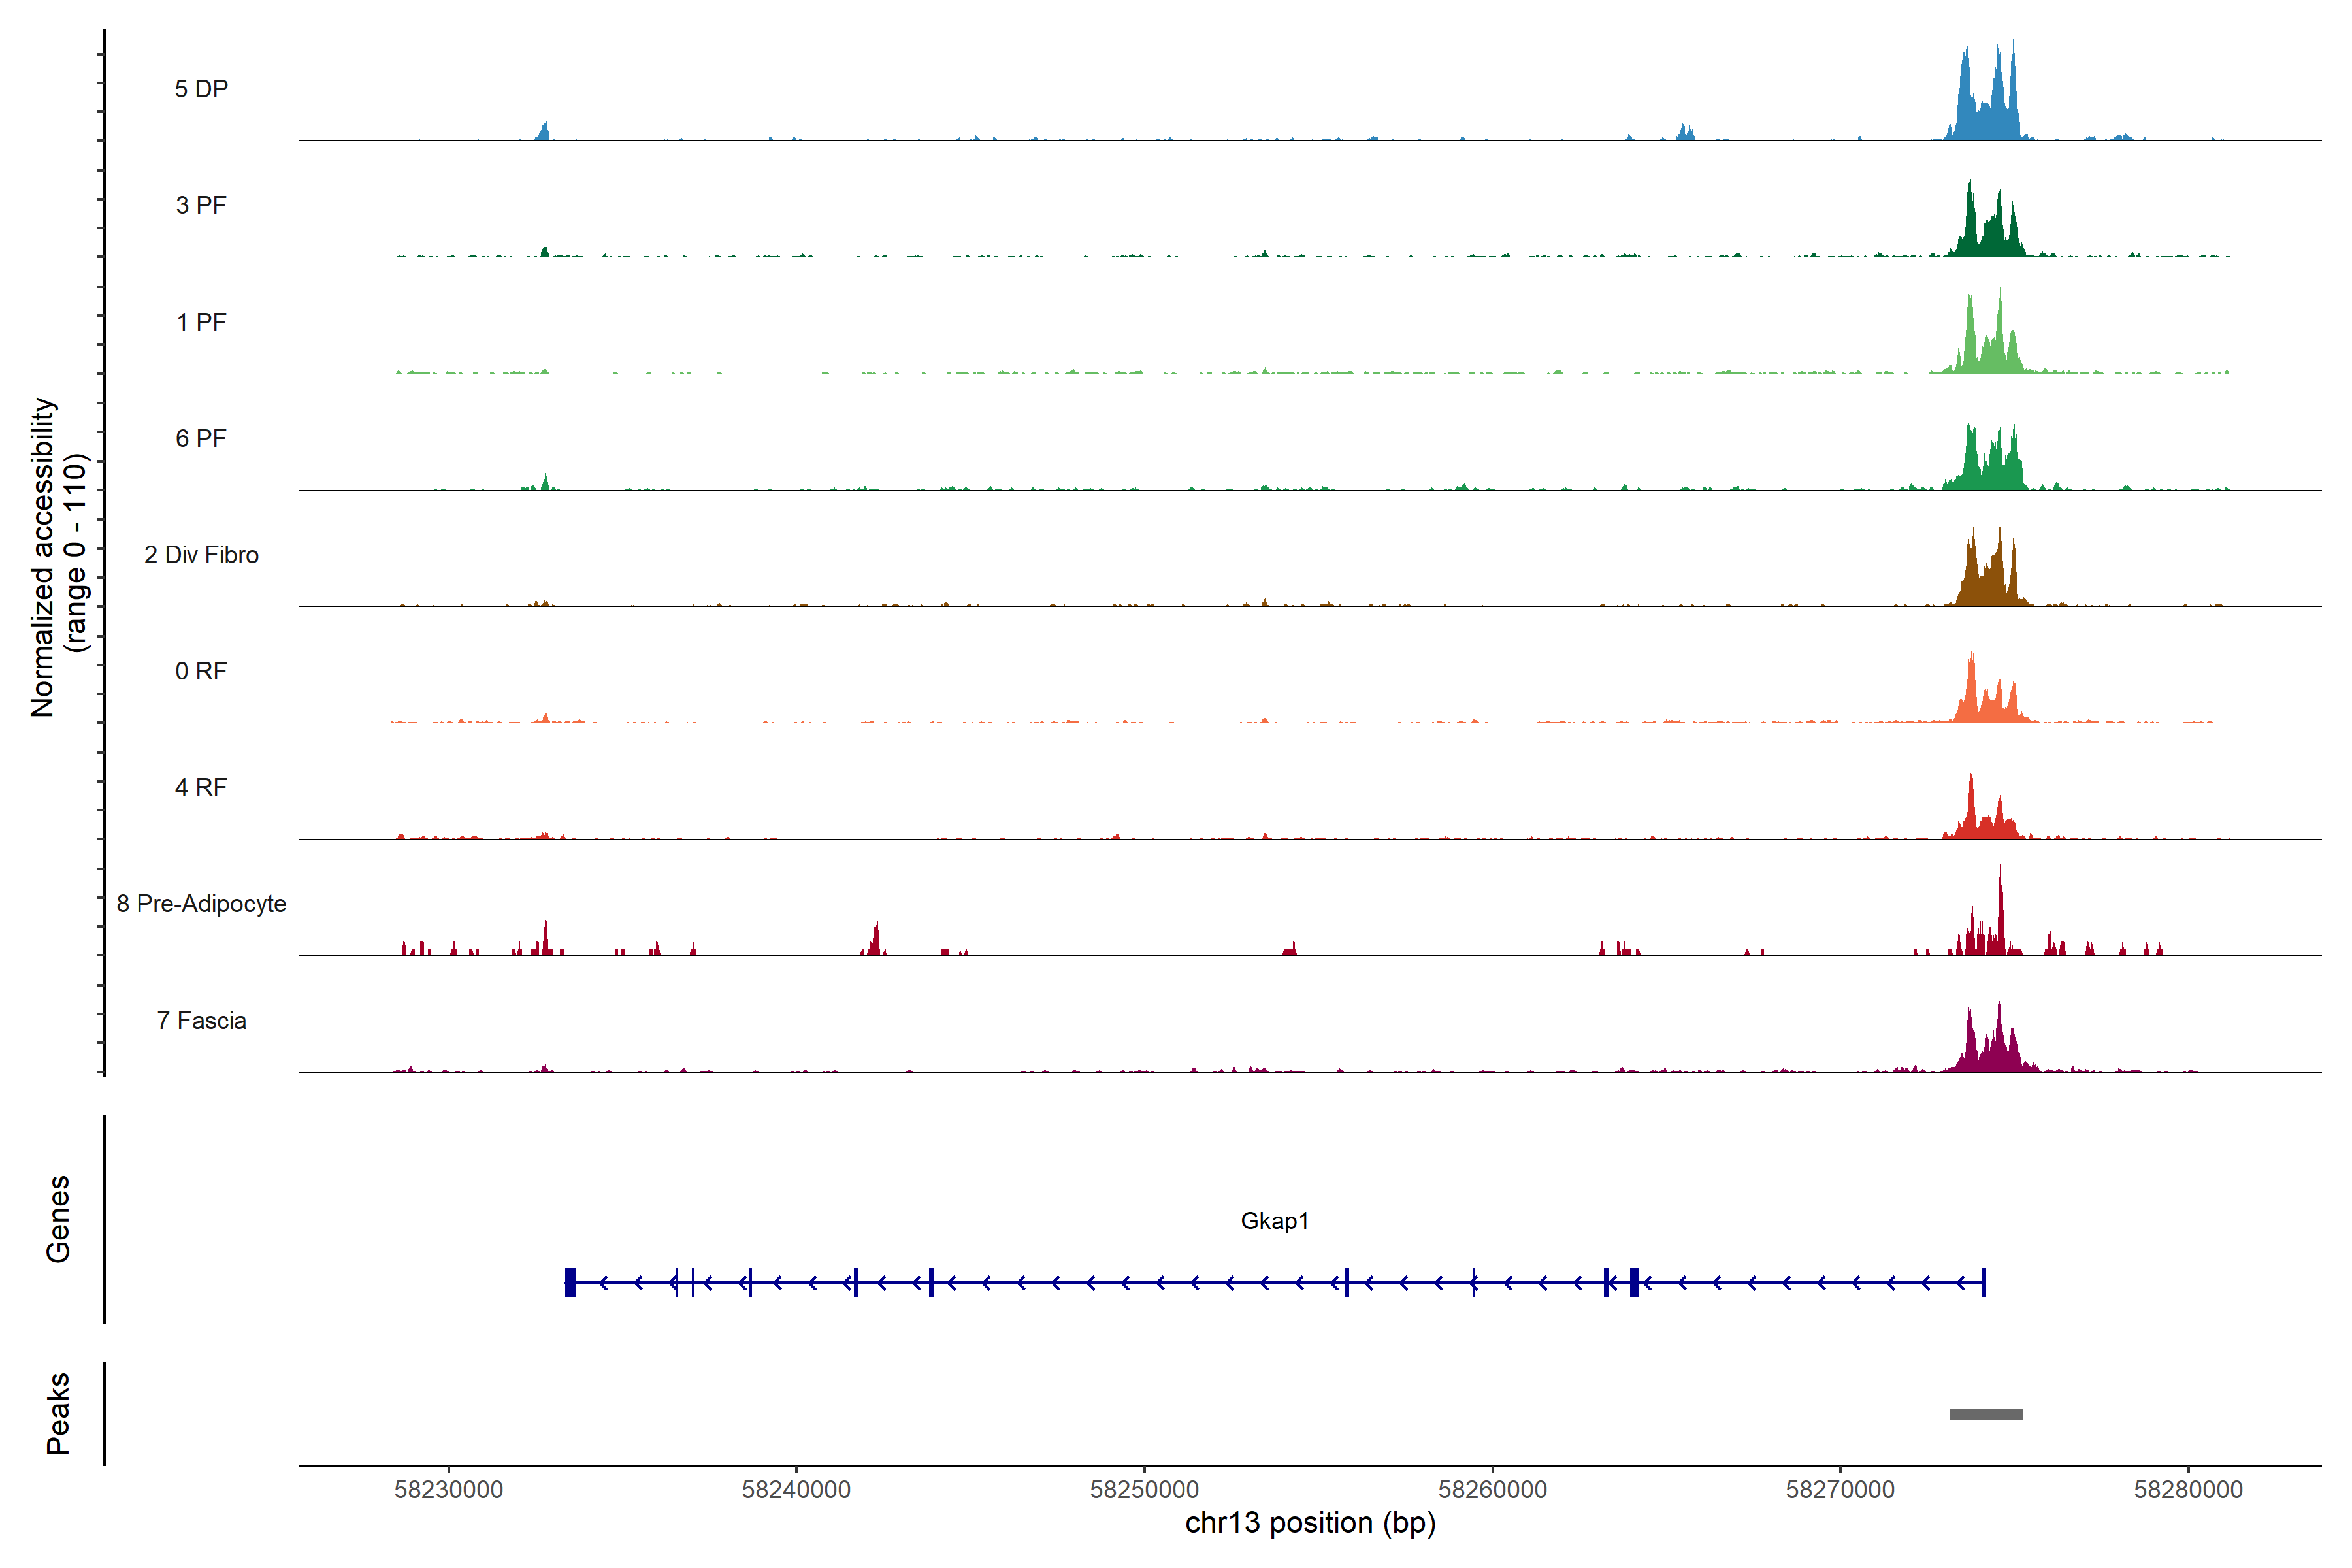This screenshot has height=1568, width=2352.
Task: Click the 5 DP track label
Action: point(201,89)
